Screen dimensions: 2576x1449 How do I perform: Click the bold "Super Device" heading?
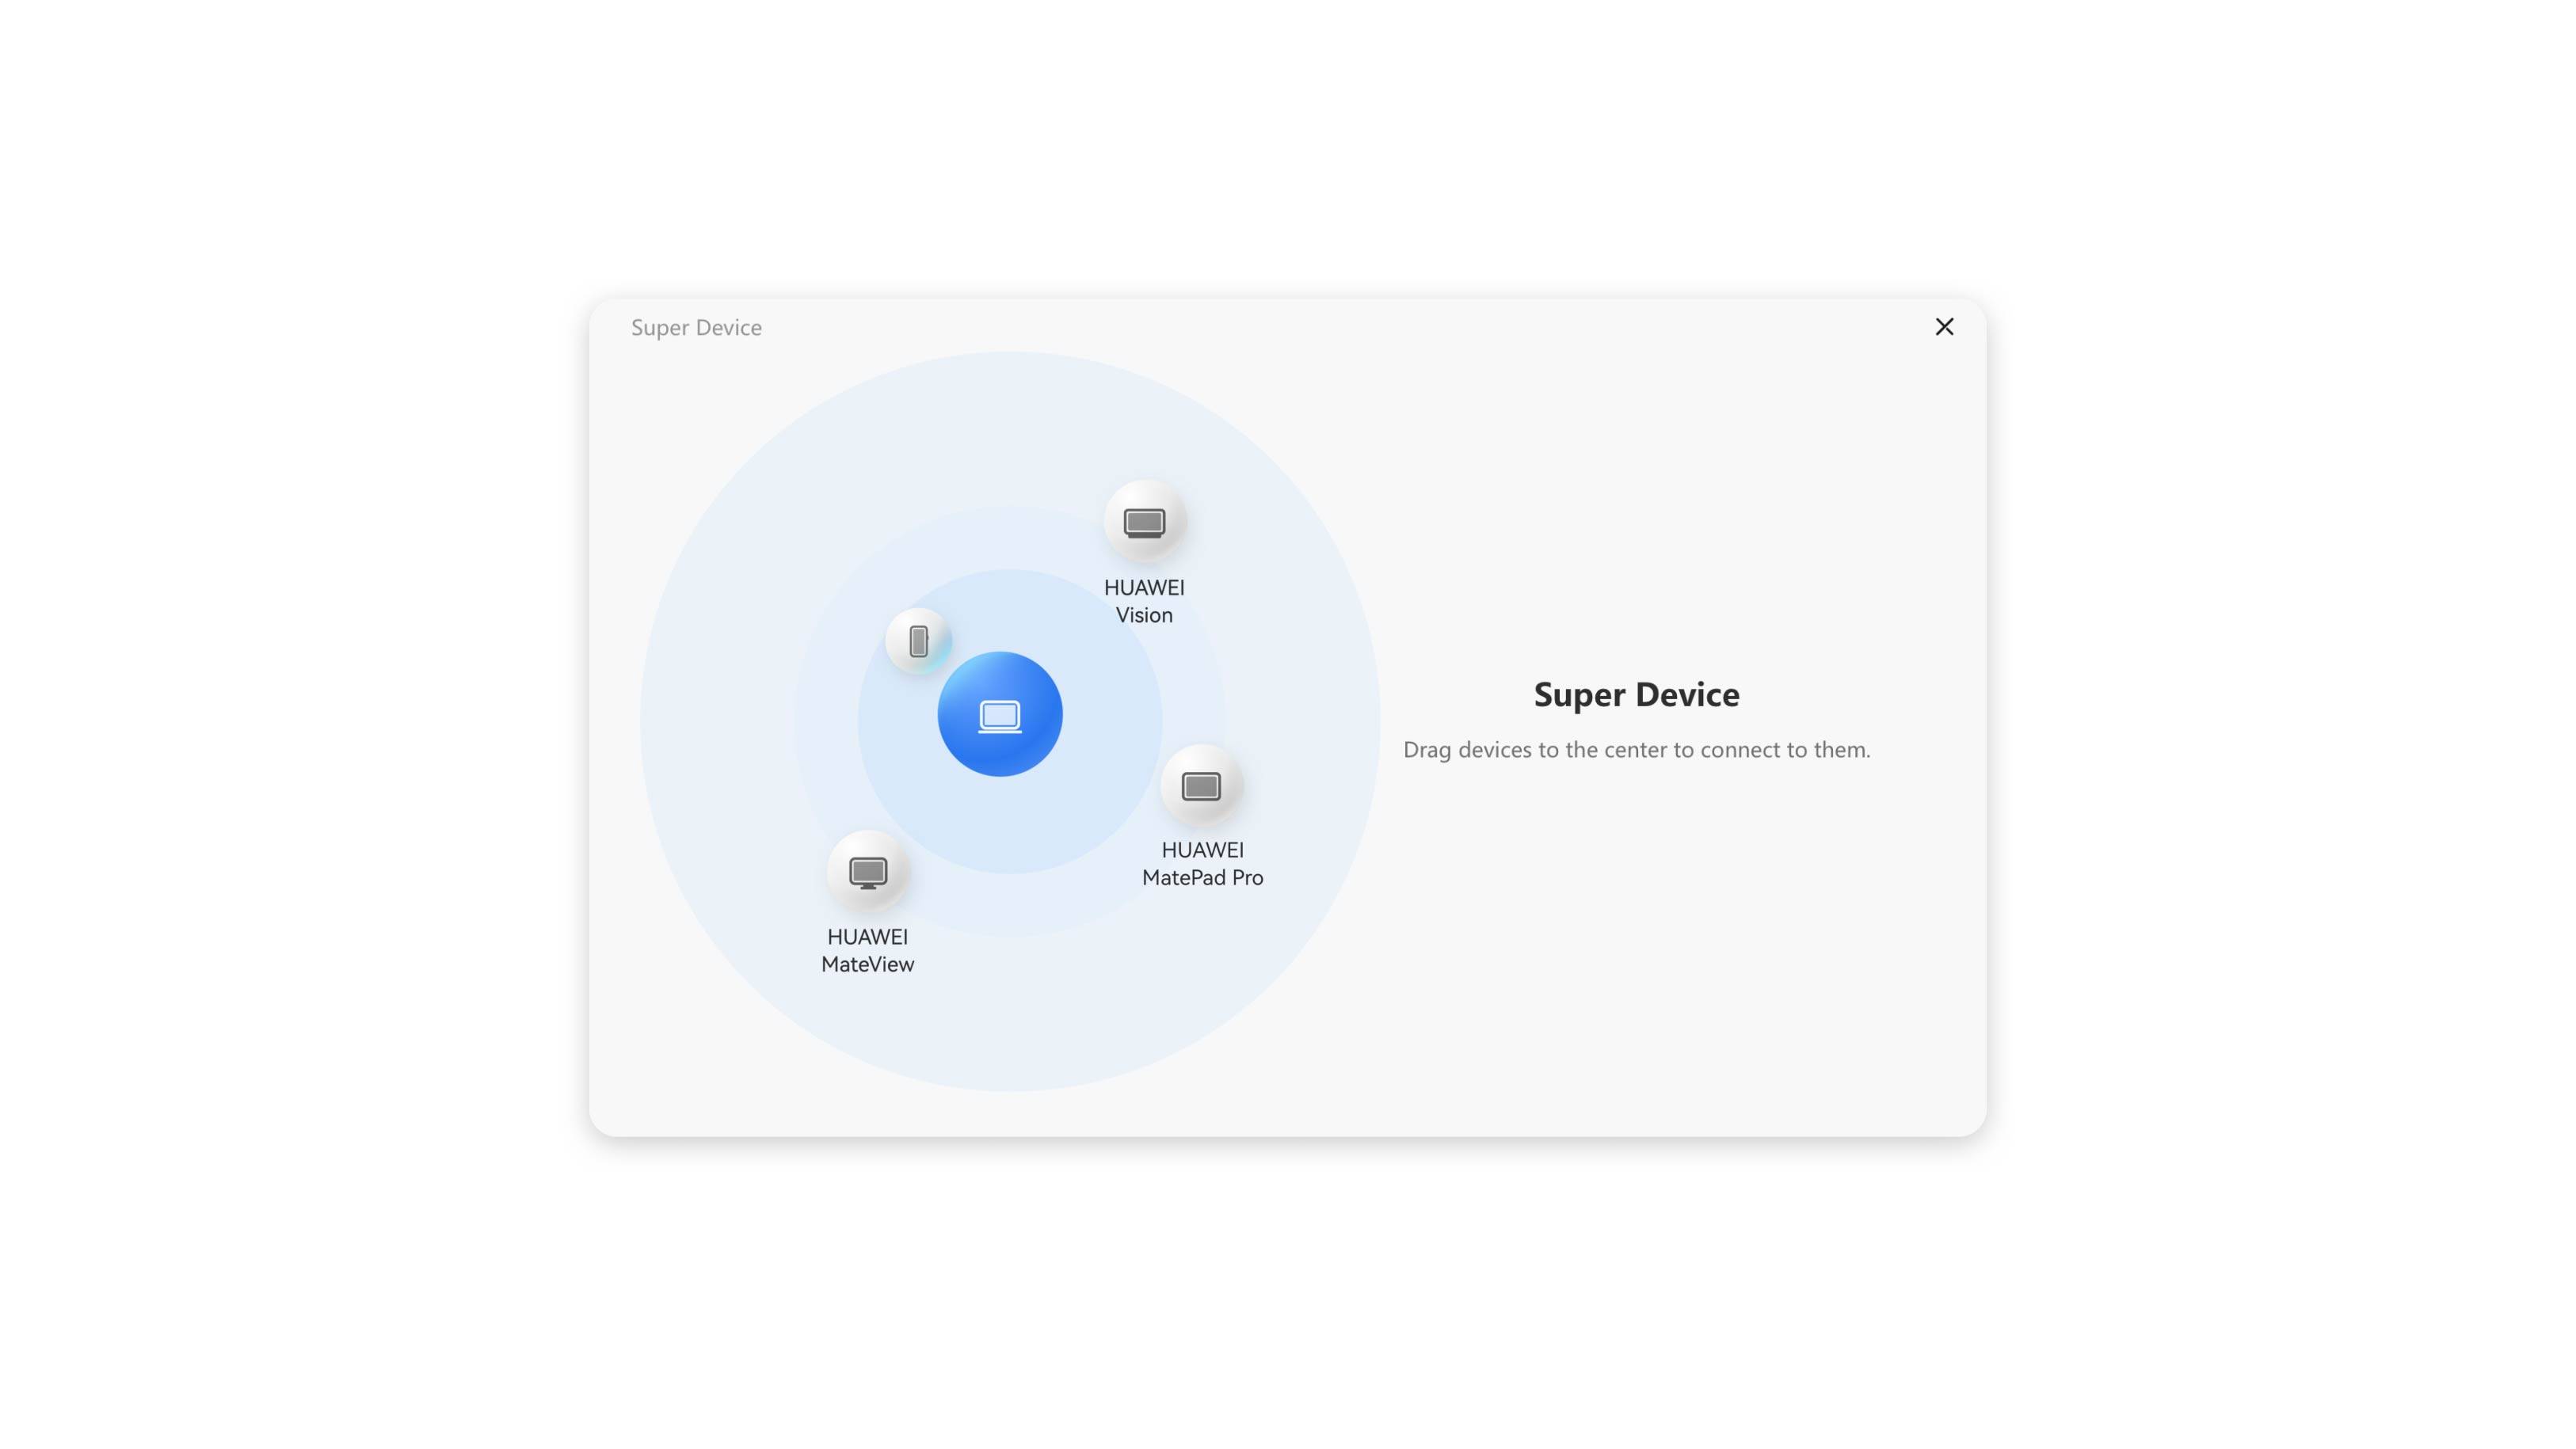(1636, 694)
